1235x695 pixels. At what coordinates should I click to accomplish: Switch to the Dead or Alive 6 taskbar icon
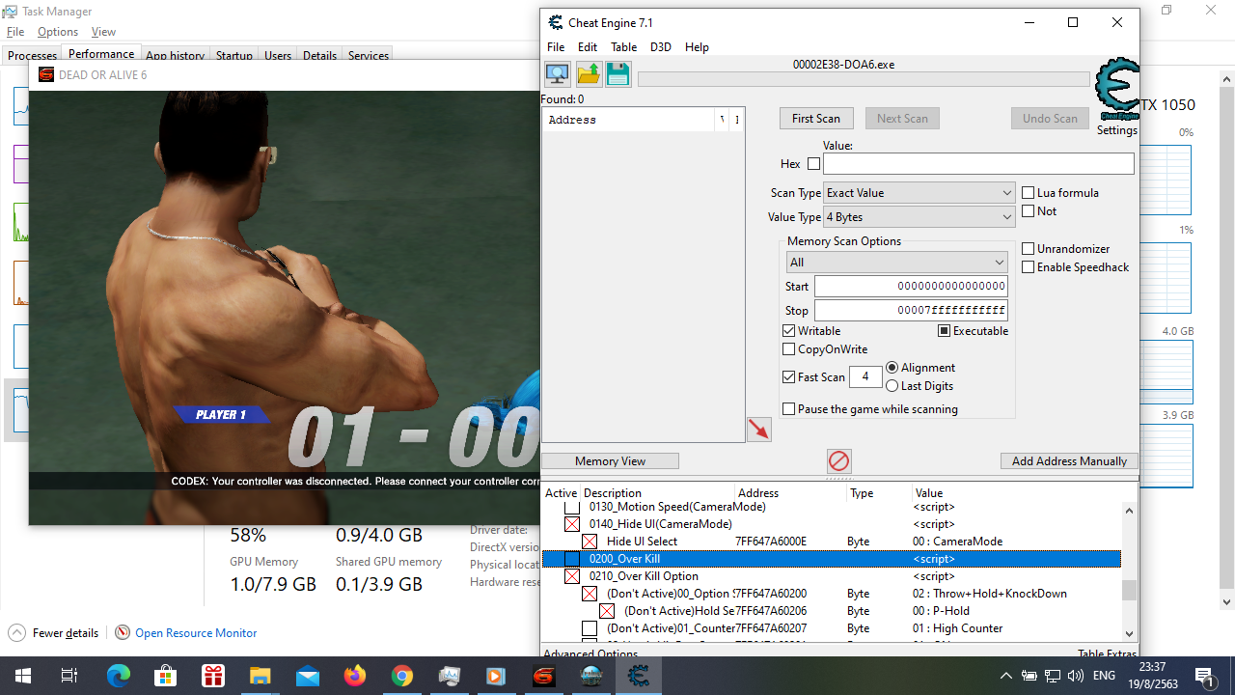(x=544, y=676)
